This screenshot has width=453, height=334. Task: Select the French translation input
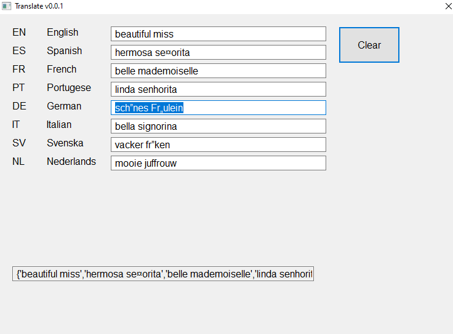[x=218, y=71]
